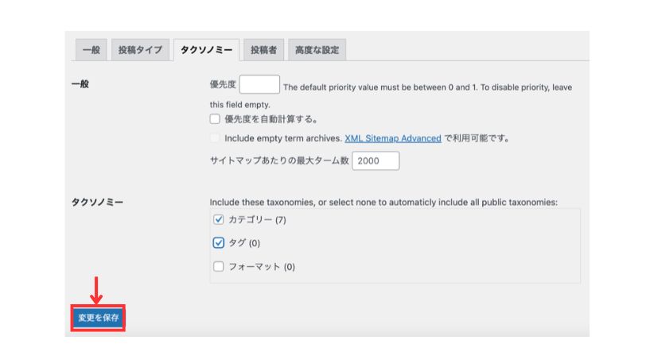Go to the 投稿者 tab

click(263, 50)
